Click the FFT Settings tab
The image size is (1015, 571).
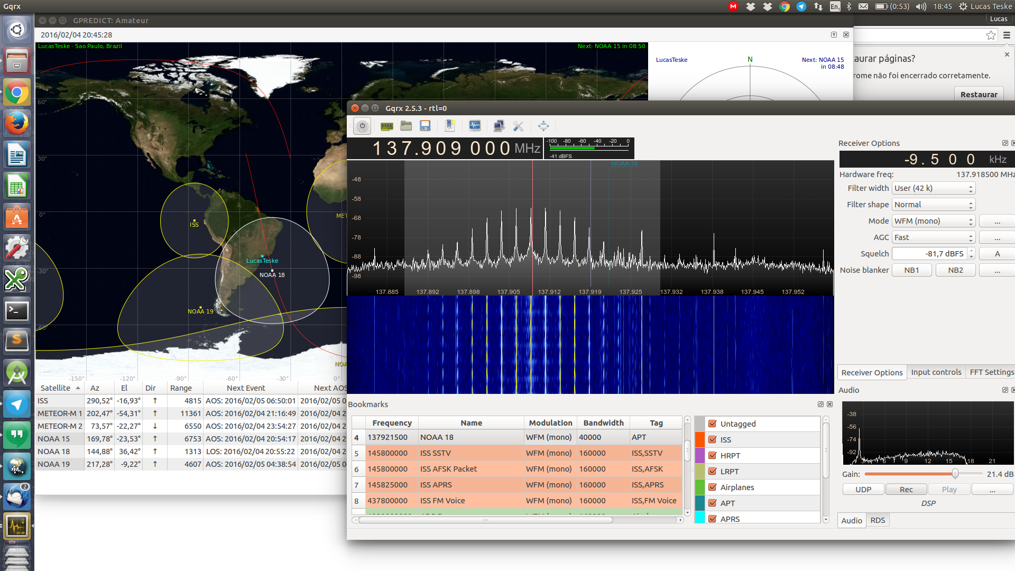pos(990,372)
